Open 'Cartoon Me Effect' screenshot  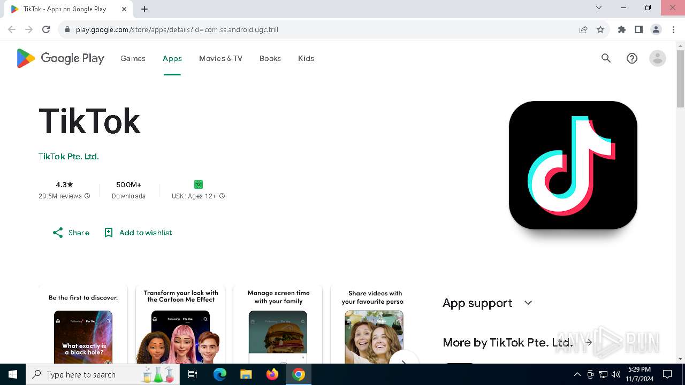click(x=181, y=325)
